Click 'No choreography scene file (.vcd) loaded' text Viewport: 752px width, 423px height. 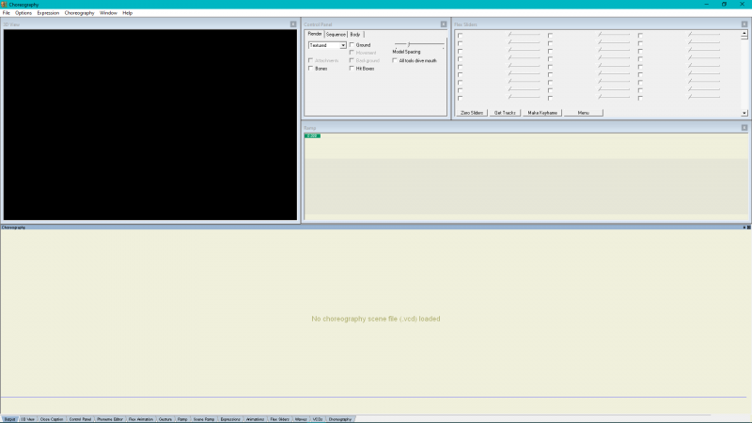tap(375, 319)
